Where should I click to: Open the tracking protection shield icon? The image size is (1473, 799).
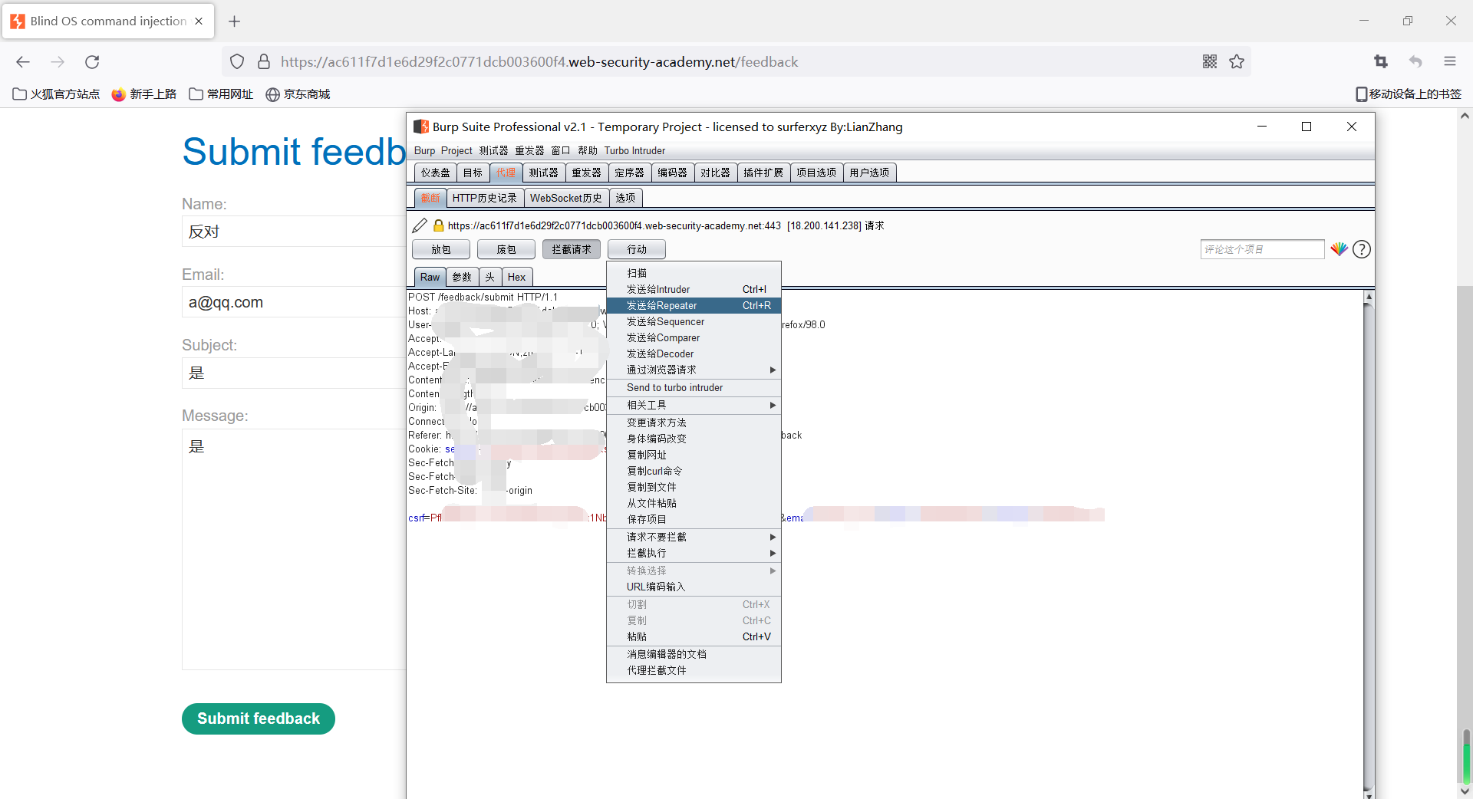coord(237,62)
